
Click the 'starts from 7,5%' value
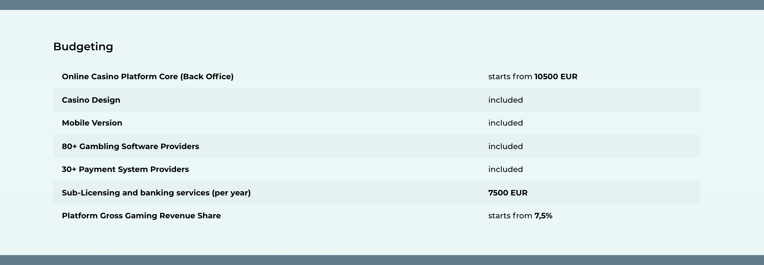click(x=520, y=216)
